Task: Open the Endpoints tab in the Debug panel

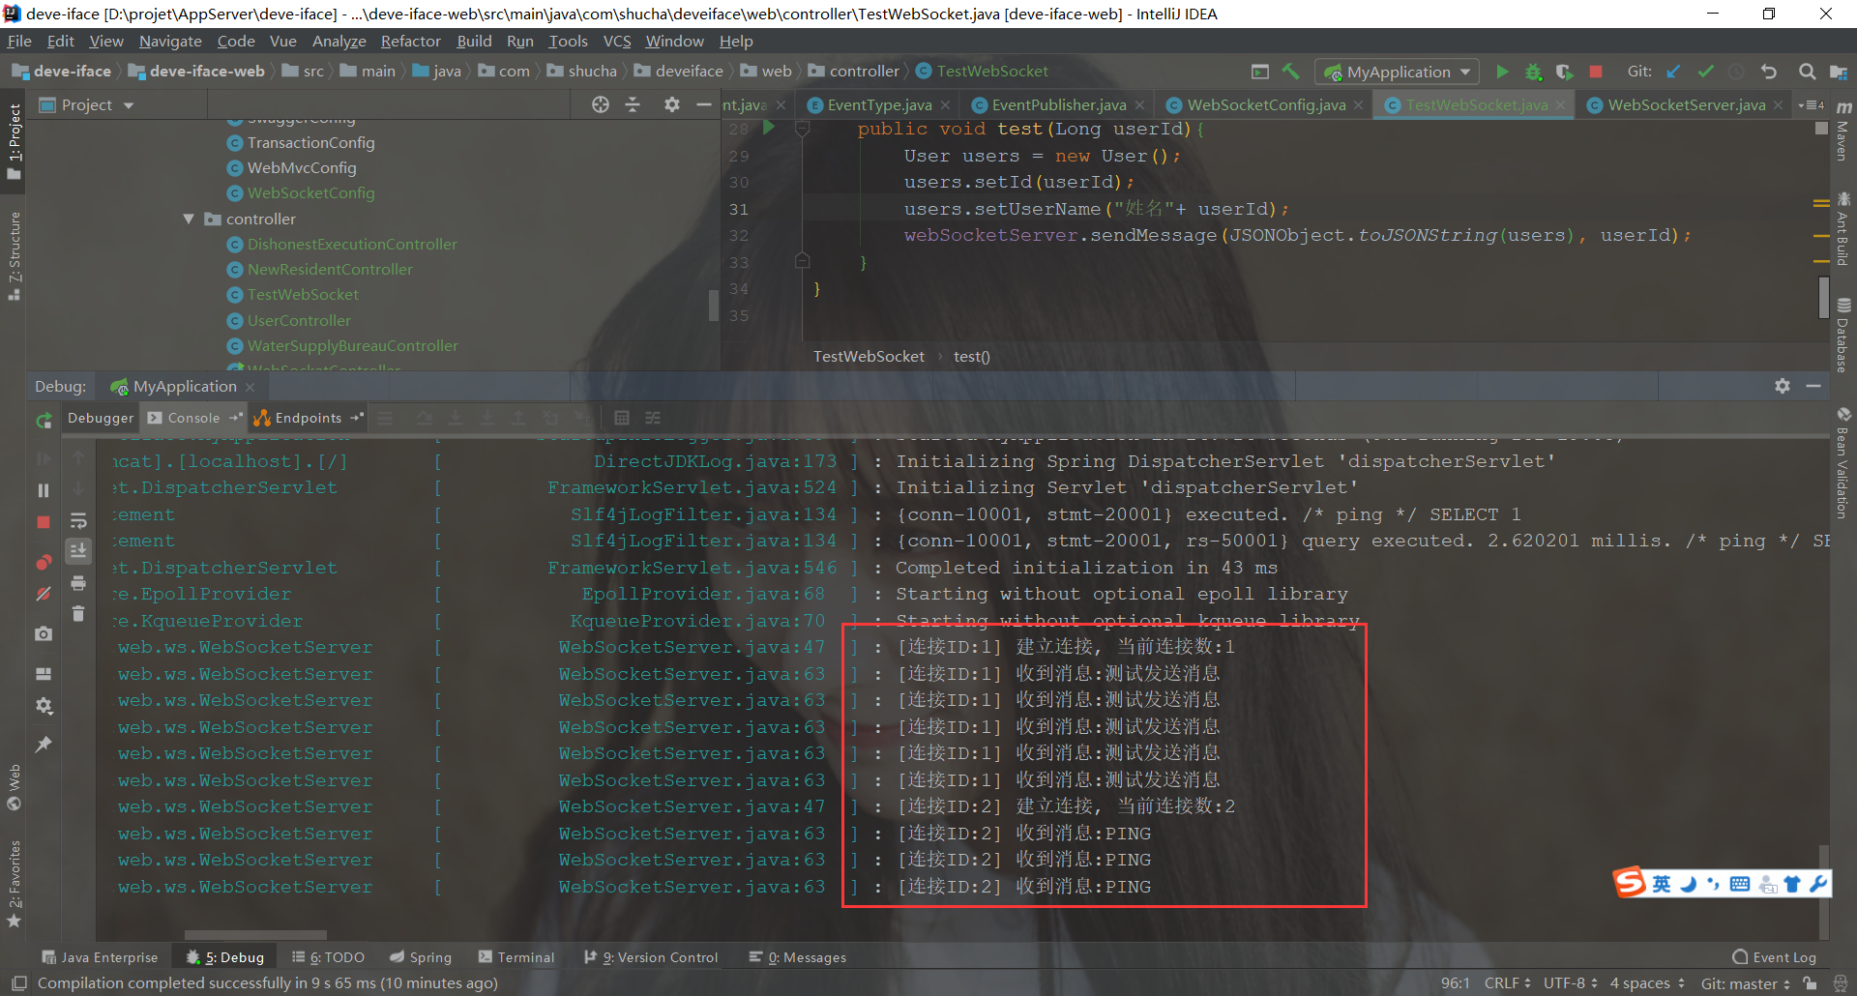Action: pyautogui.click(x=308, y=418)
